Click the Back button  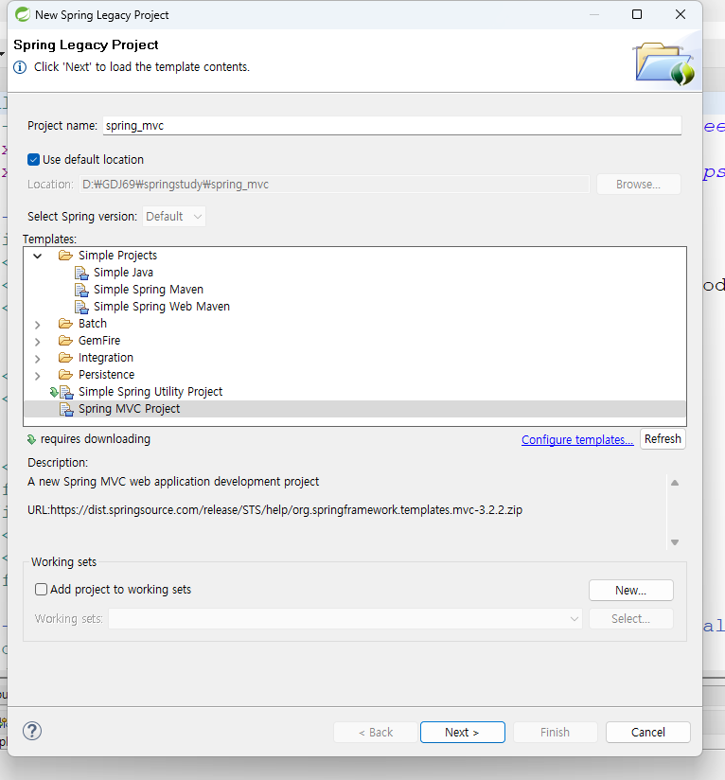pyautogui.click(x=376, y=733)
